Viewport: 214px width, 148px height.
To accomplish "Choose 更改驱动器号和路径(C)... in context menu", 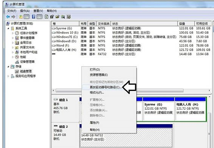I will point(109,87).
